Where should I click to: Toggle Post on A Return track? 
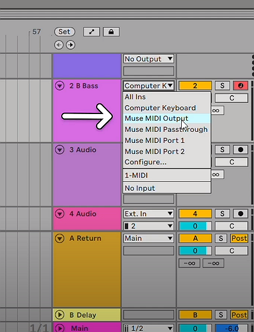coord(239,239)
